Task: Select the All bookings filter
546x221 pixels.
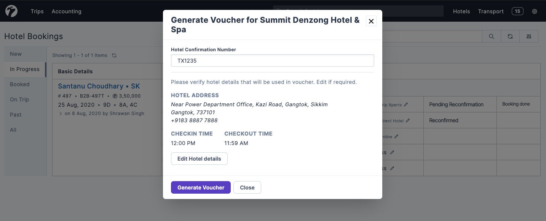Action: pos(13,129)
